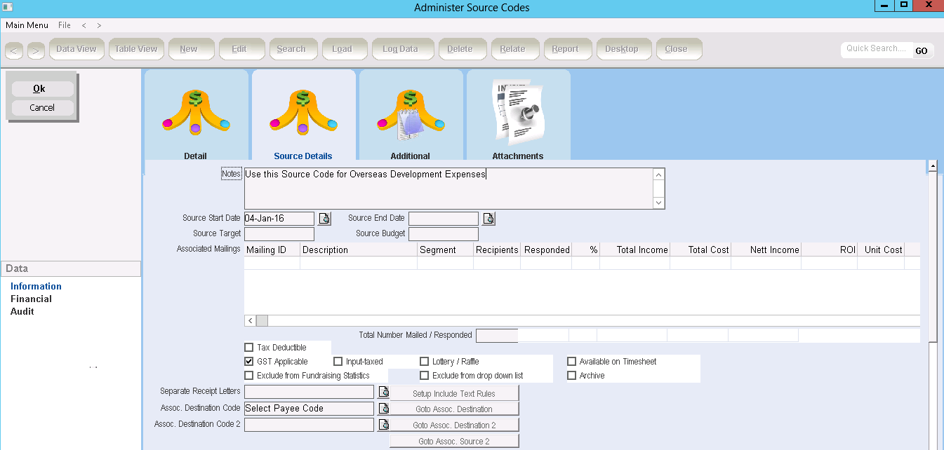Screen dimensions: 944x450
Task: Click the Segment column header
Action: [x=446, y=250]
